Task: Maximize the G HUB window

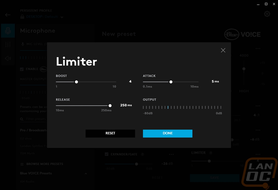Action: pyautogui.click(x=266, y=4)
